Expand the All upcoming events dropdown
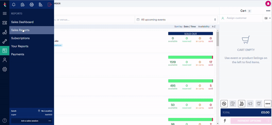This screenshot has width=272, height=125. click(x=176, y=20)
